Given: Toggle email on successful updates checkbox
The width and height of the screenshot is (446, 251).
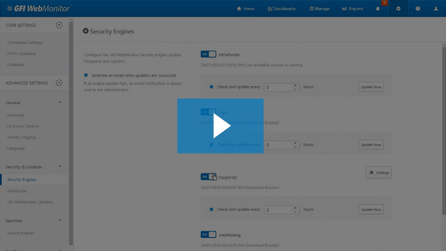Looking at the screenshot, I should pyautogui.click(x=86, y=75).
